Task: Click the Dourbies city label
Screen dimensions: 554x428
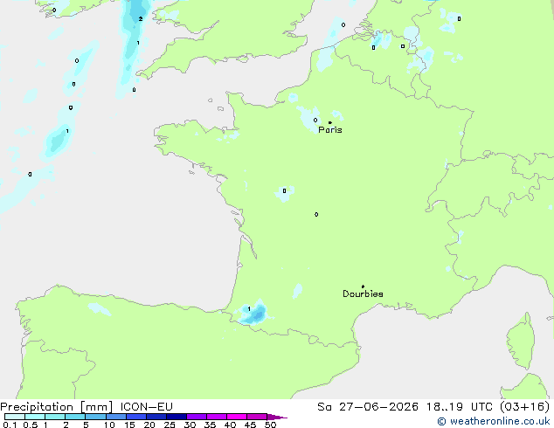Action: point(363,293)
